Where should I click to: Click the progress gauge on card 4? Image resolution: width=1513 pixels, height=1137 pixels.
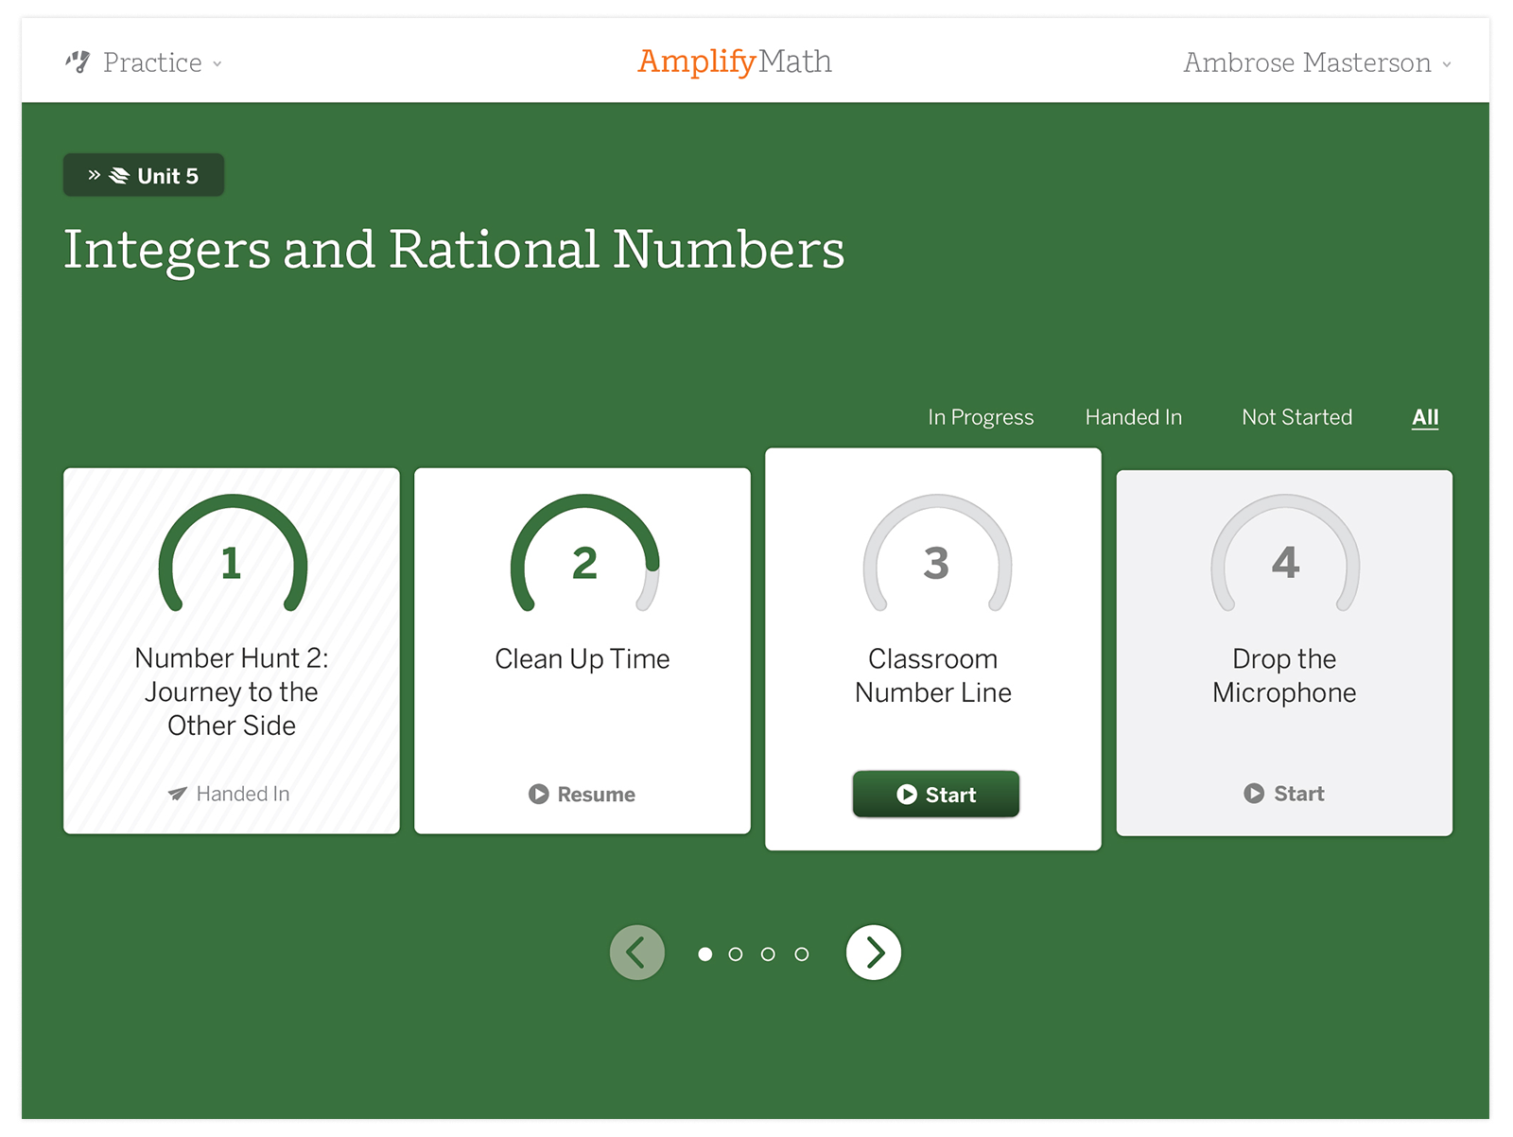(1285, 554)
